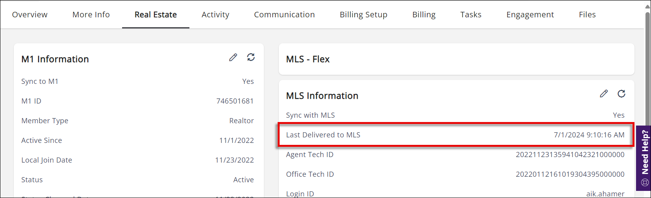Switch to the Overview tab
The height and width of the screenshot is (198, 651).
[30, 15]
